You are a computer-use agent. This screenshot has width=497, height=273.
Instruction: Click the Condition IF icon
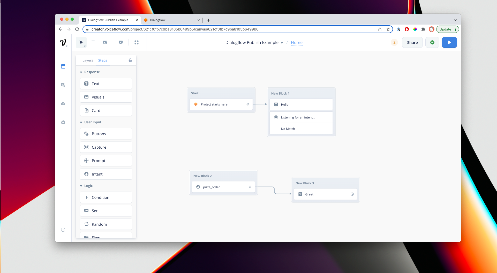(x=86, y=197)
